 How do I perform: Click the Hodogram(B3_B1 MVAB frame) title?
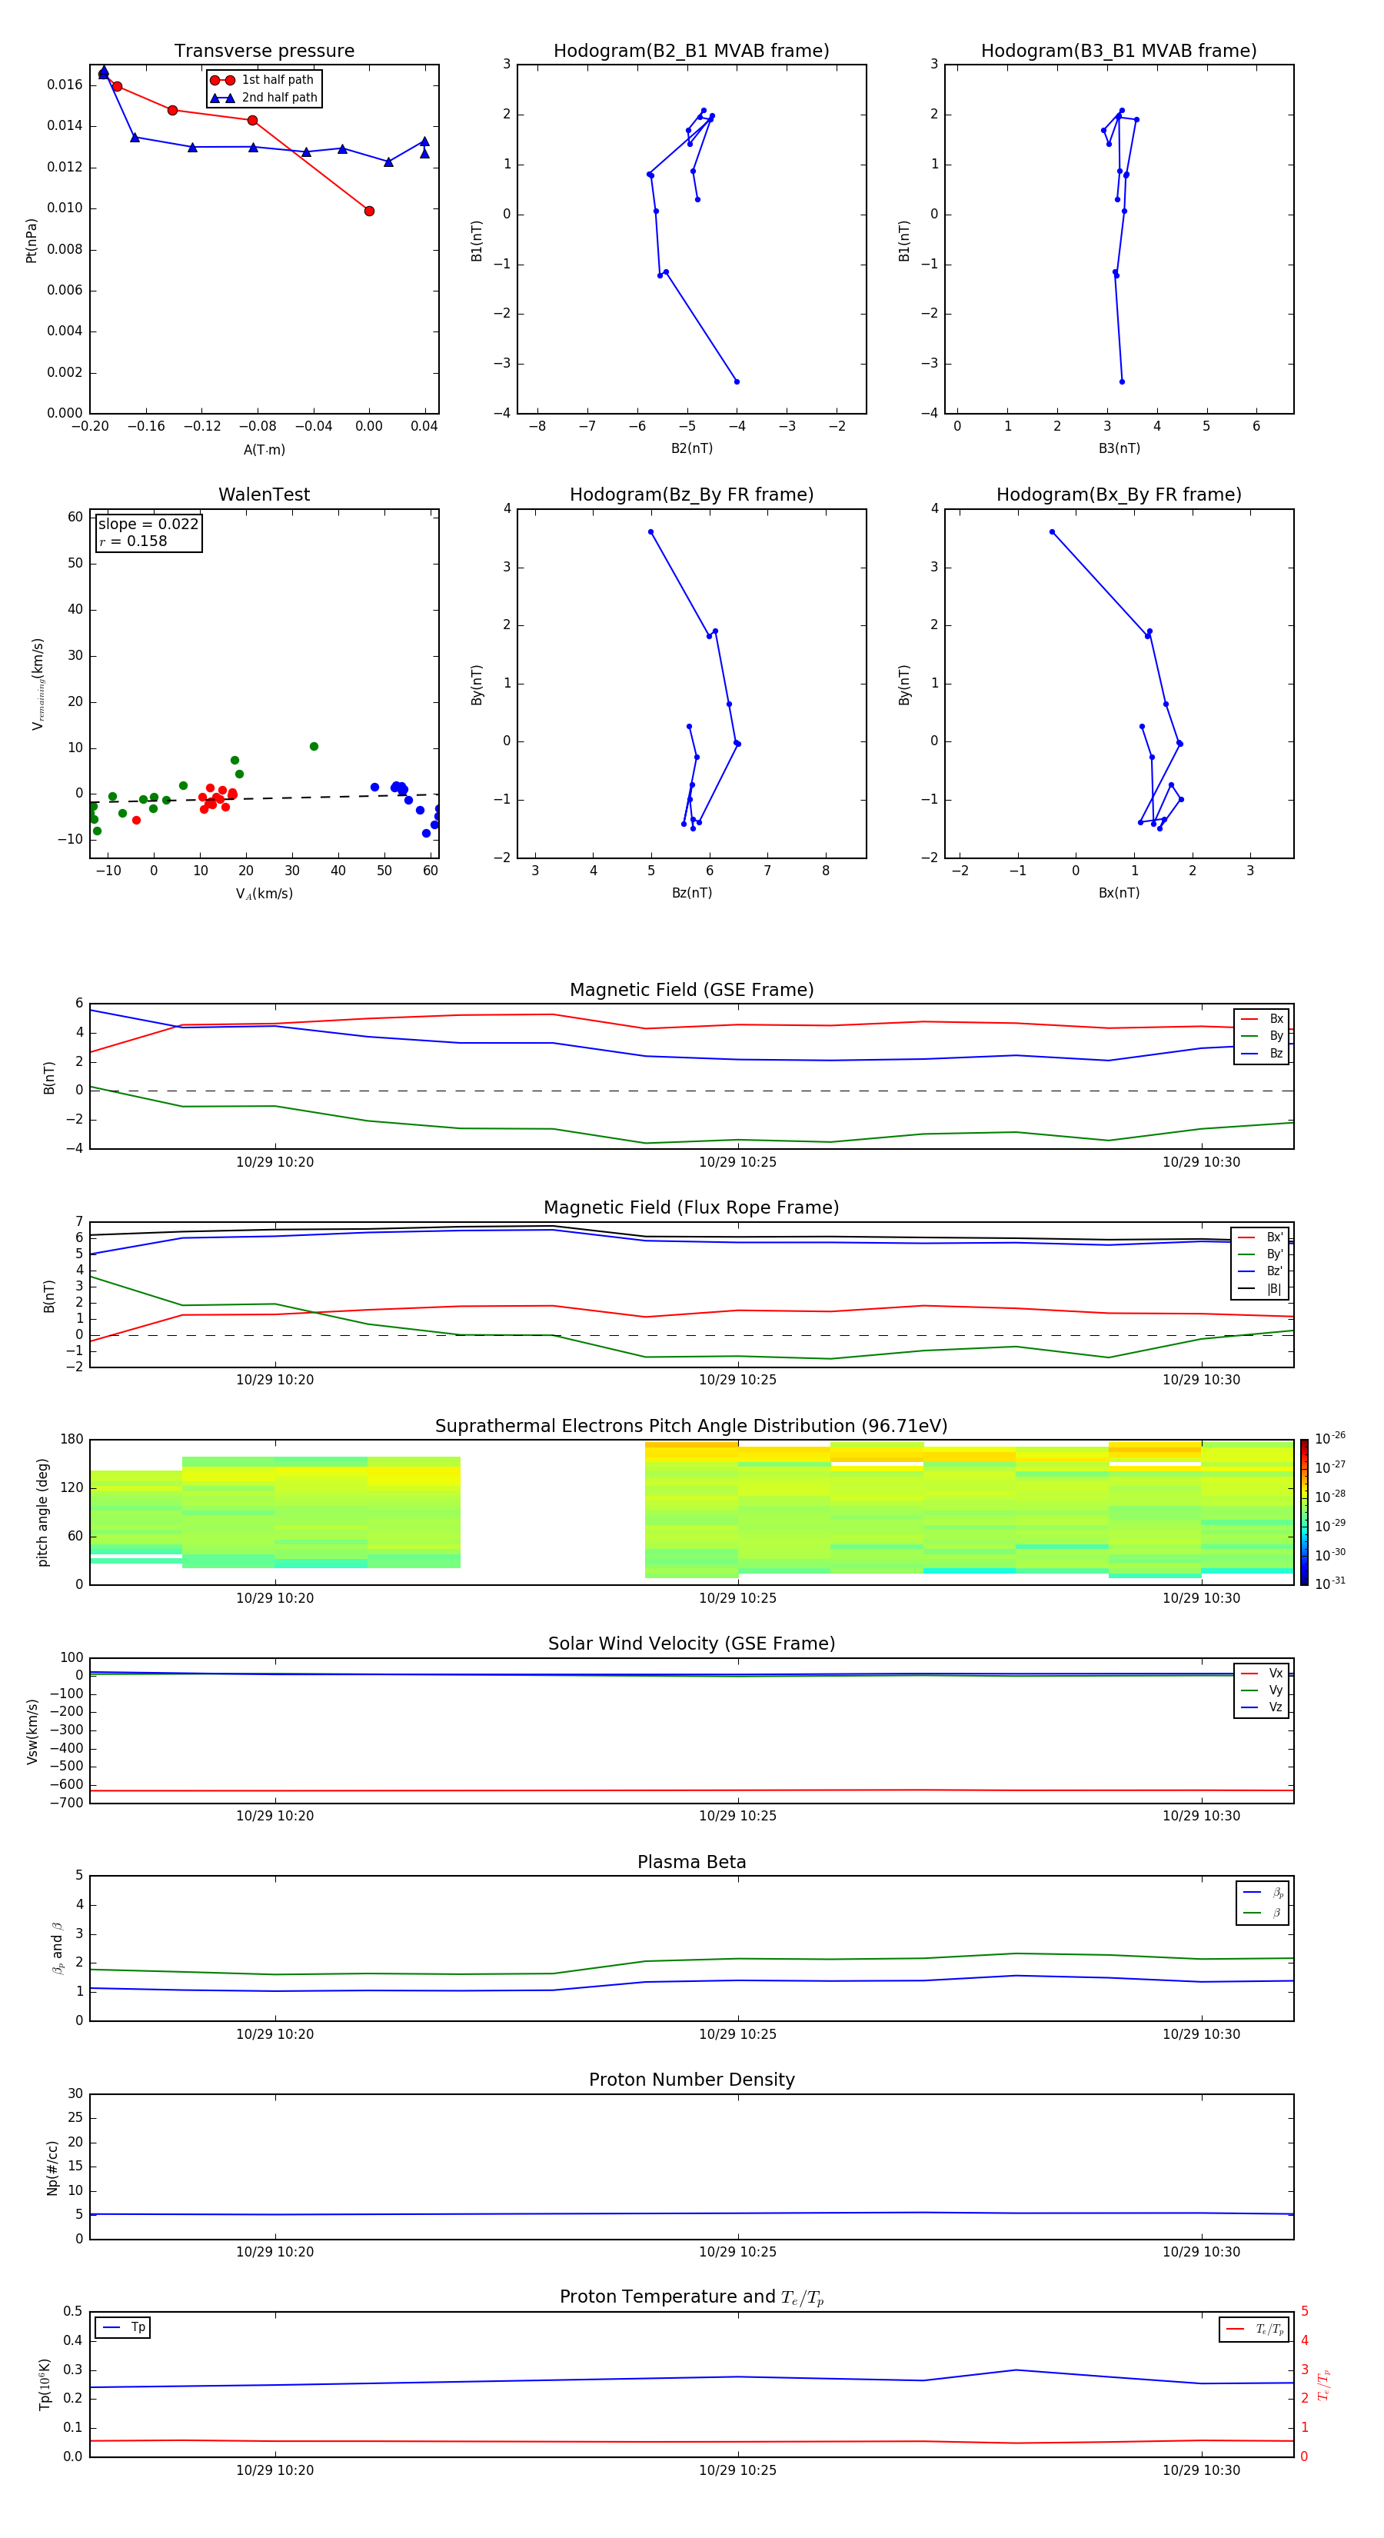(x=1119, y=52)
